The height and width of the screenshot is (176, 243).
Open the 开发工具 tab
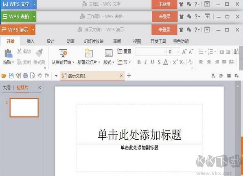tap(158, 41)
